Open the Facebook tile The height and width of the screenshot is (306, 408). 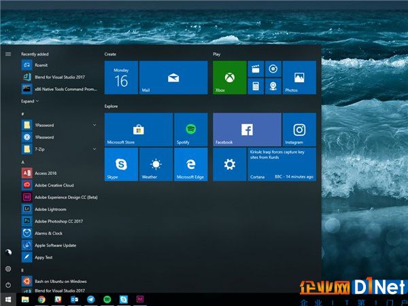point(247,130)
